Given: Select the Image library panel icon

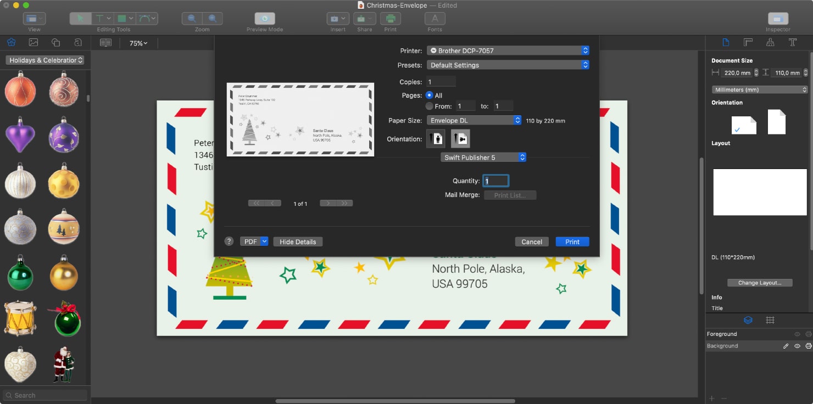Looking at the screenshot, I should 32,42.
